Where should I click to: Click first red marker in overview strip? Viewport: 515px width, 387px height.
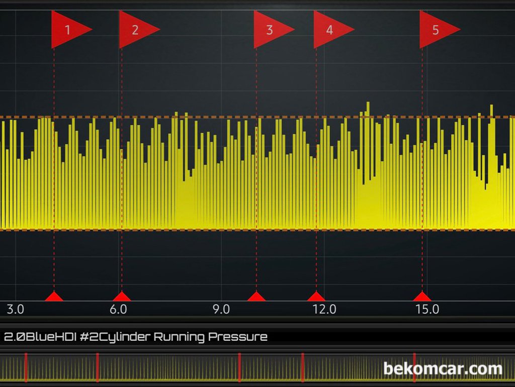point(26,367)
